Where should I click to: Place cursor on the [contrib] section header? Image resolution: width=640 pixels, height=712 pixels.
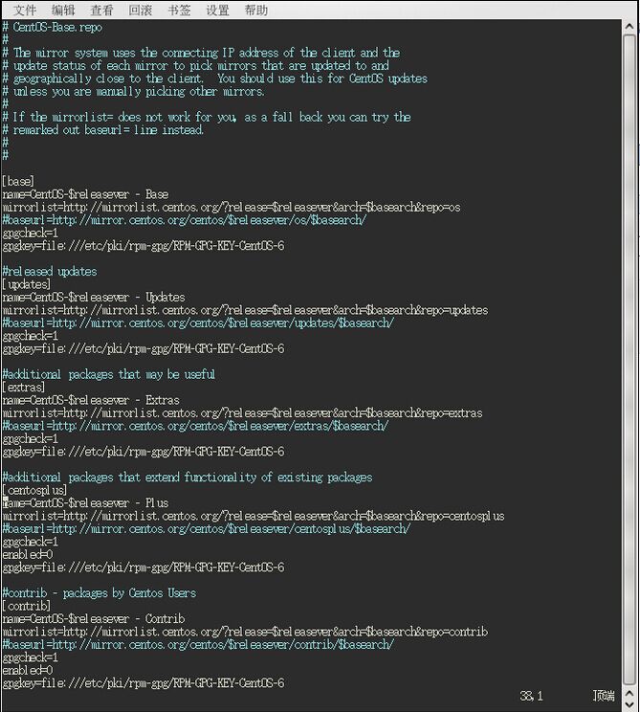point(27,606)
